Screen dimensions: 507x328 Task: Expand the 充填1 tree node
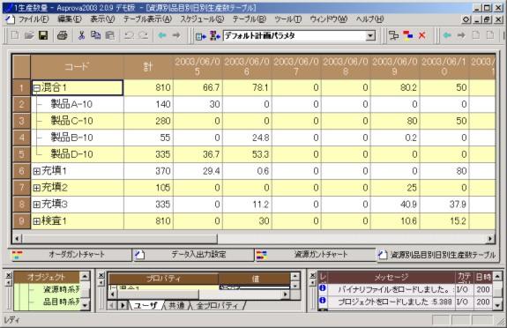(x=37, y=171)
